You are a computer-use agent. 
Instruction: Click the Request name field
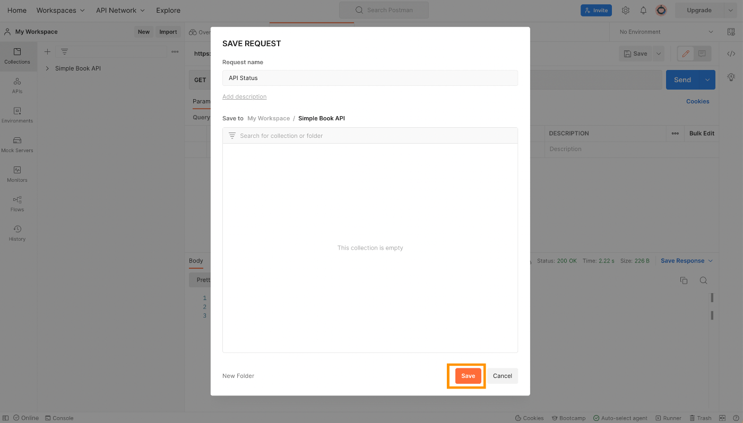click(370, 78)
